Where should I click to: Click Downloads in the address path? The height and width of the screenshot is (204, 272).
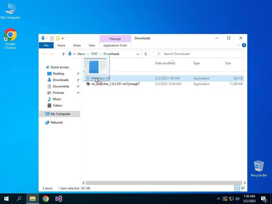[x=111, y=54]
